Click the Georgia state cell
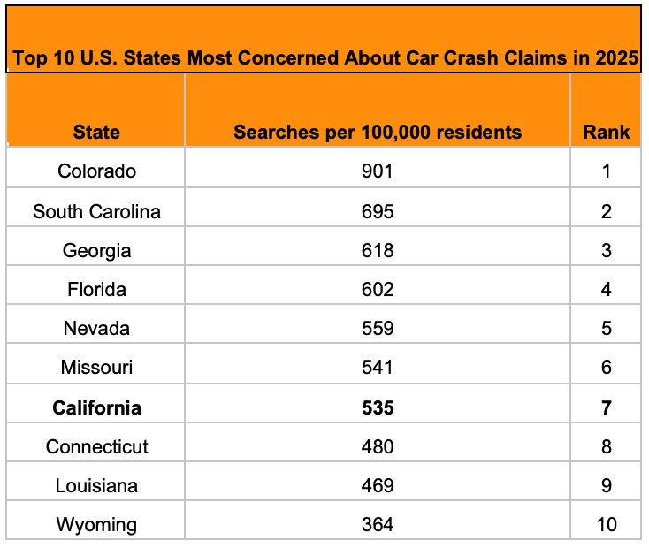Image resolution: width=649 pixels, height=548 pixels. pyautogui.click(x=96, y=250)
